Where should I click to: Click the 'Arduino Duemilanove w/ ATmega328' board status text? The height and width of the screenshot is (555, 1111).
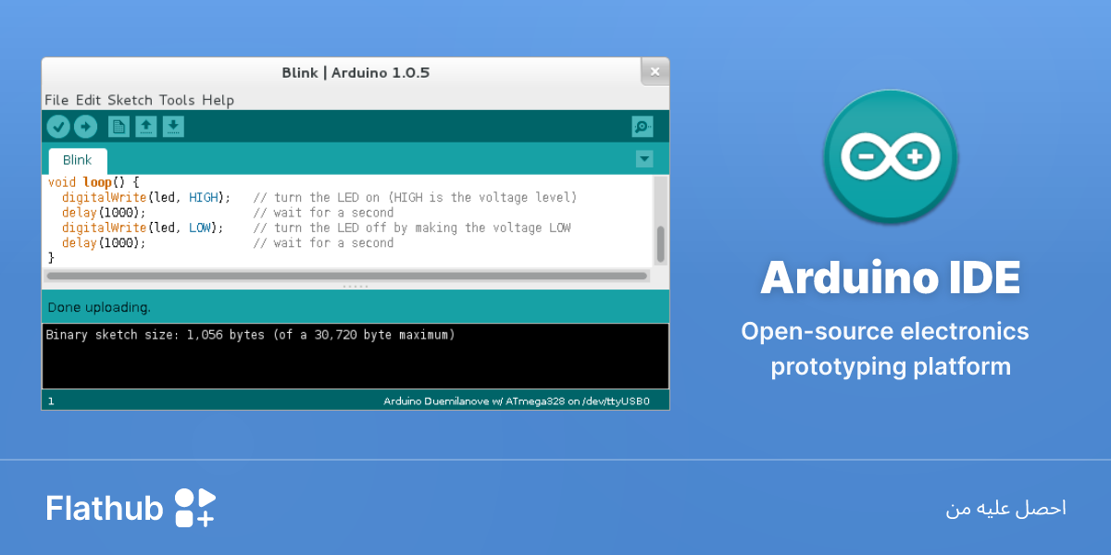tap(517, 401)
